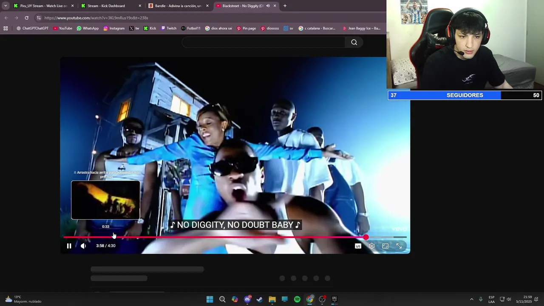
Task: Pause the YouTube video
Action: 69,246
